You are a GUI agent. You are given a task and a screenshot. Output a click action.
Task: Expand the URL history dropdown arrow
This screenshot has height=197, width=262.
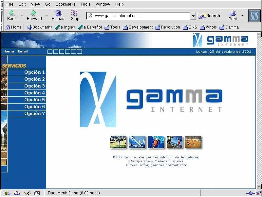pyautogui.click(x=193, y=16)
